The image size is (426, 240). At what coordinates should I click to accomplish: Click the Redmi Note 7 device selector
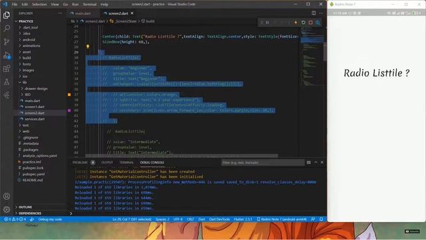point(282,219)
